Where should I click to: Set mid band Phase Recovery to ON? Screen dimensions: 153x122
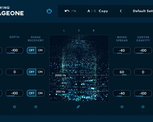click(x=40, y=72)
